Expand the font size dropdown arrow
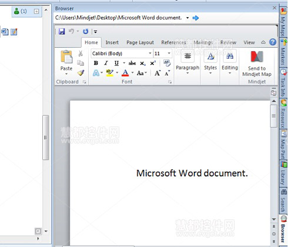 tap(169, 54)
